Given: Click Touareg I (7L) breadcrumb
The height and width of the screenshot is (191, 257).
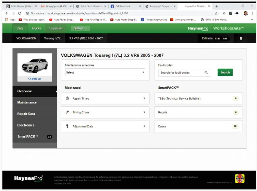Looking at the screenshot, I should 53,38.
